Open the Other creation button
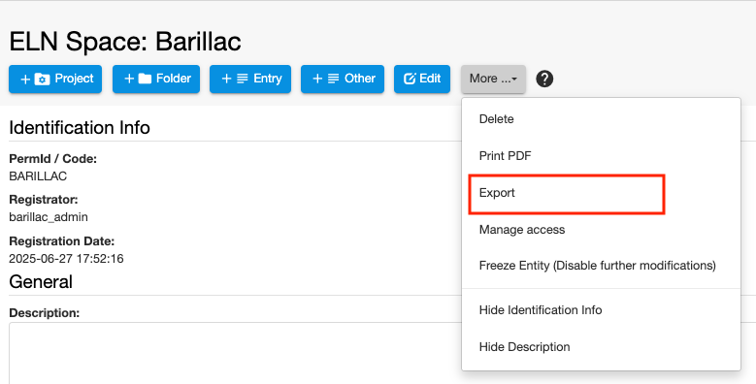 click(343, 79)
